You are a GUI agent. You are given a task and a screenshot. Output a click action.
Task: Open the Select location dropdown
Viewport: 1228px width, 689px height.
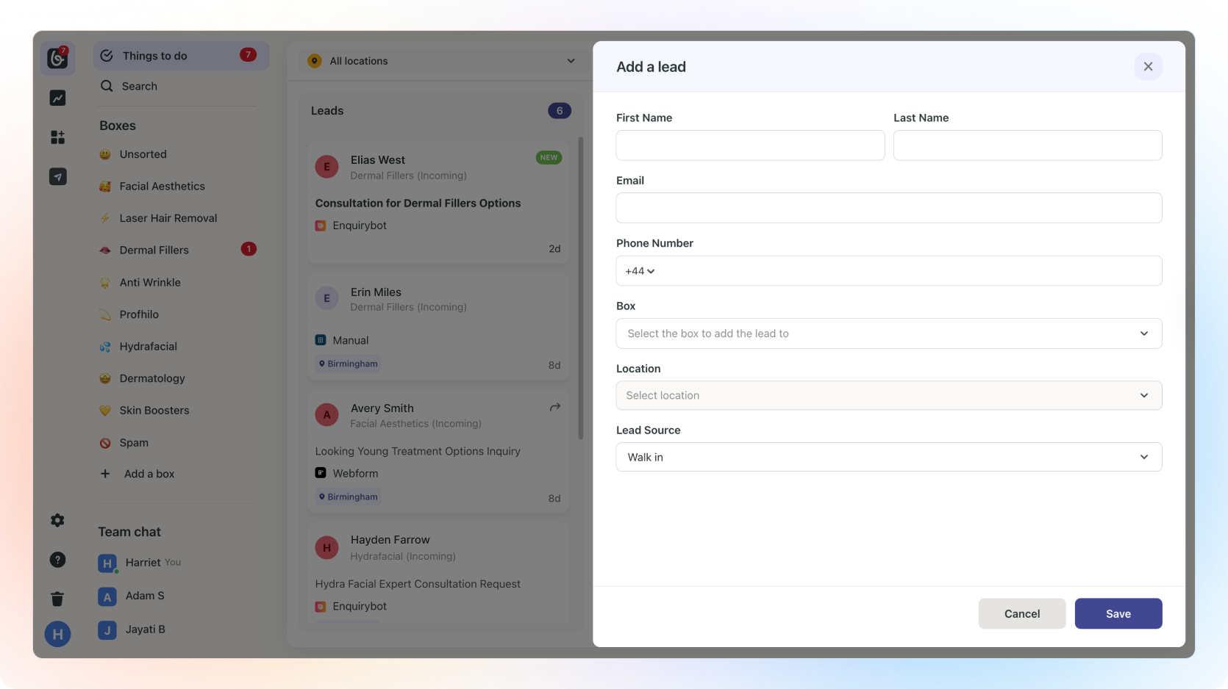[x=889, y=395]
